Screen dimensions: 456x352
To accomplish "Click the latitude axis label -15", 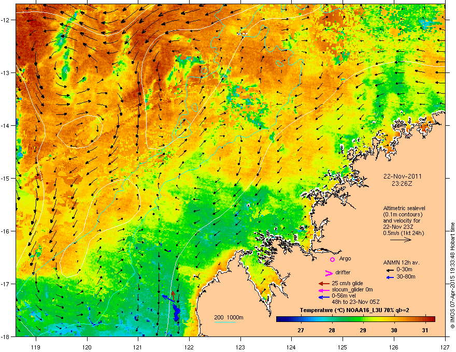I will pyautogui.click(x=6, y=178).
